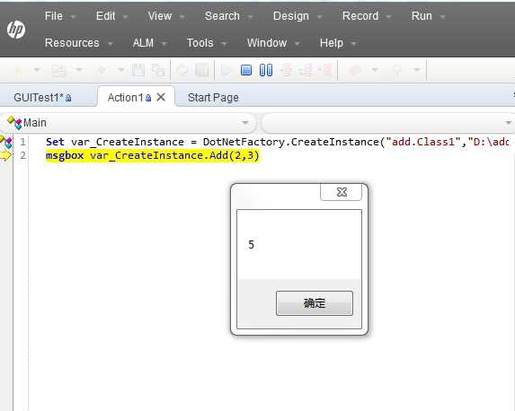This screenshot has width=515, height=411.
Task: Click the lock icon on the Action1 tab
Action: pos(148,98)
